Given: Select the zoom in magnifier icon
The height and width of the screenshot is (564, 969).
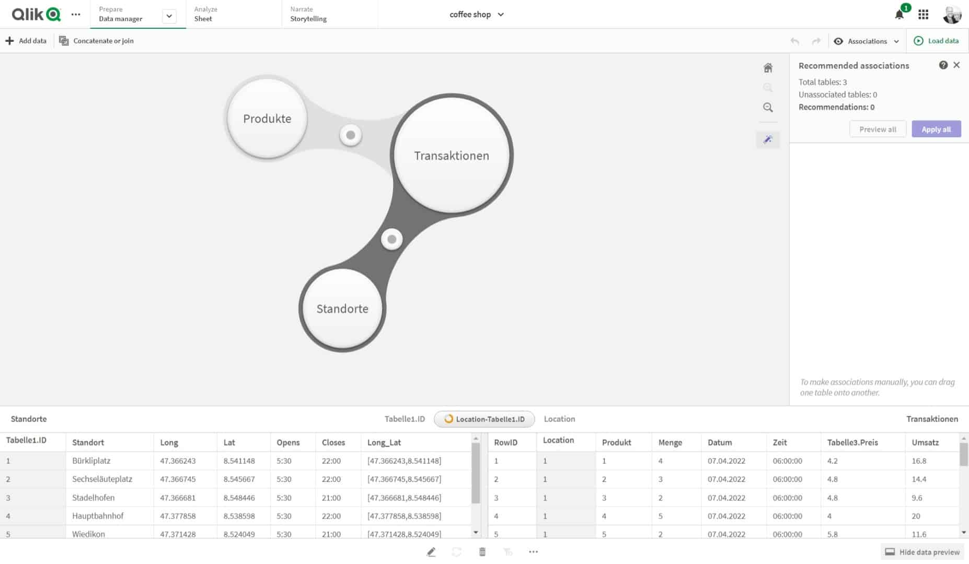Looking at the screenshot, I should tap(767, 87).
